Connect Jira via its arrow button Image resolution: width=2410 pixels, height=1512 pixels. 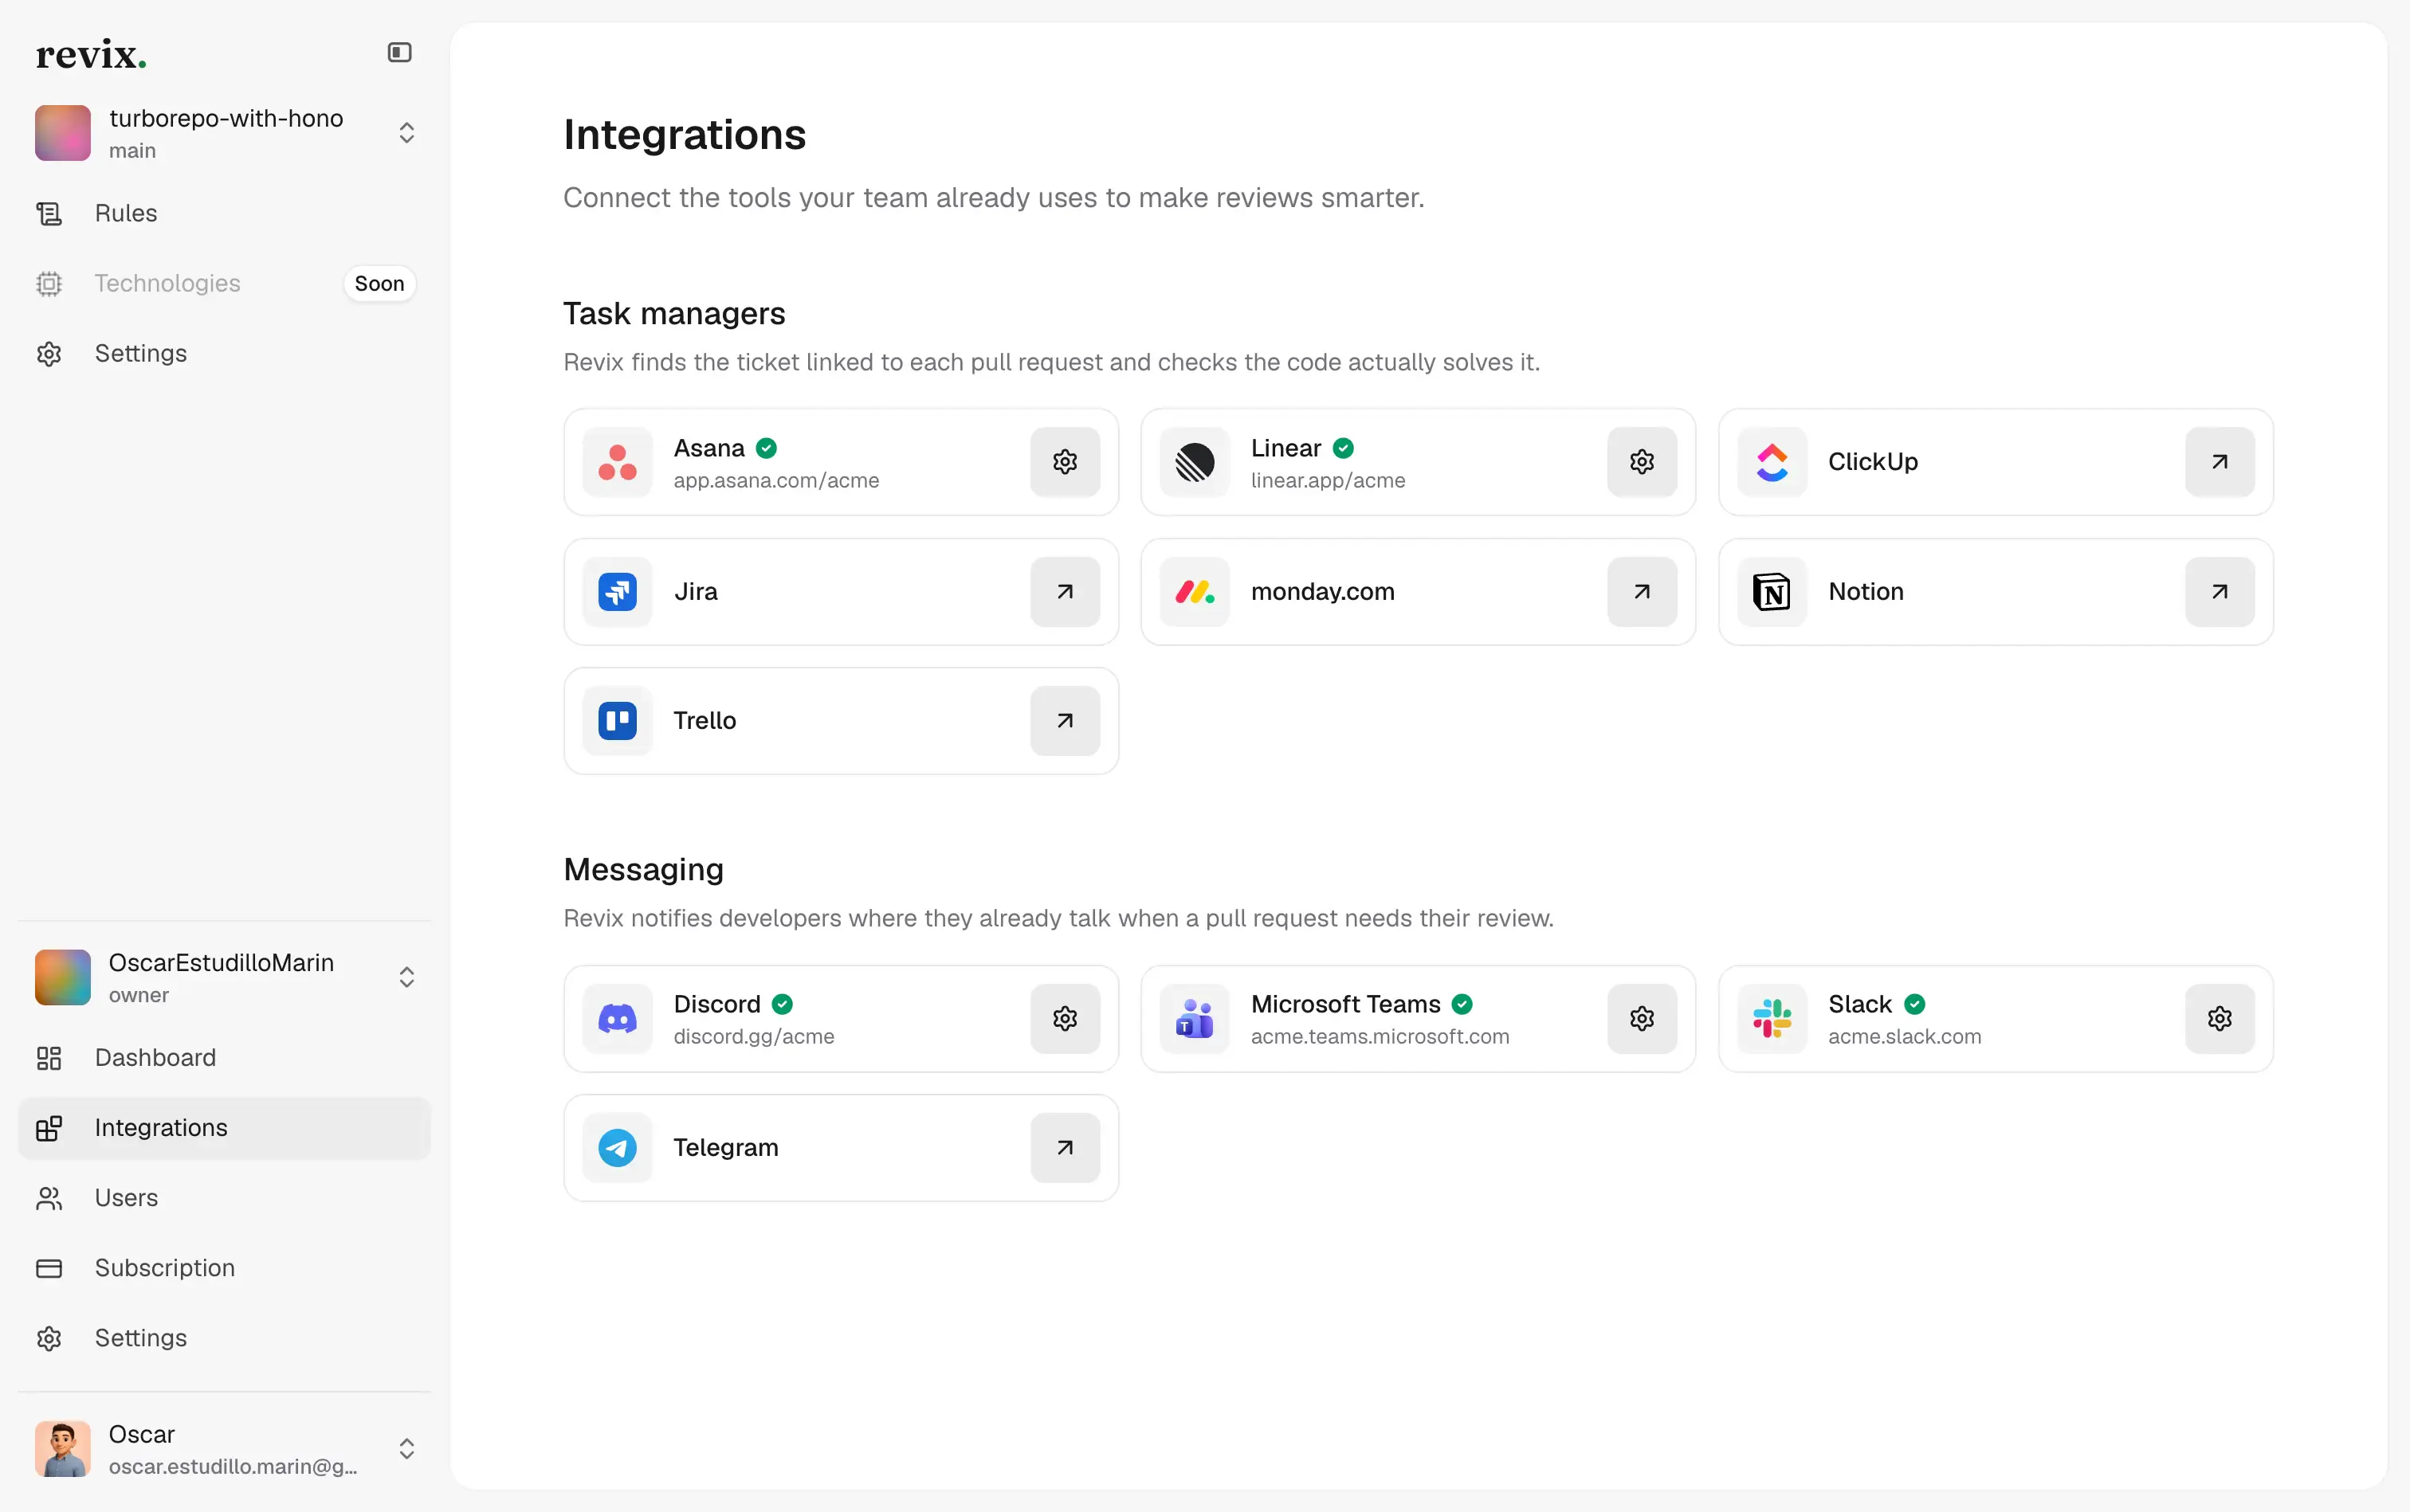click(x=1065, y=592)
